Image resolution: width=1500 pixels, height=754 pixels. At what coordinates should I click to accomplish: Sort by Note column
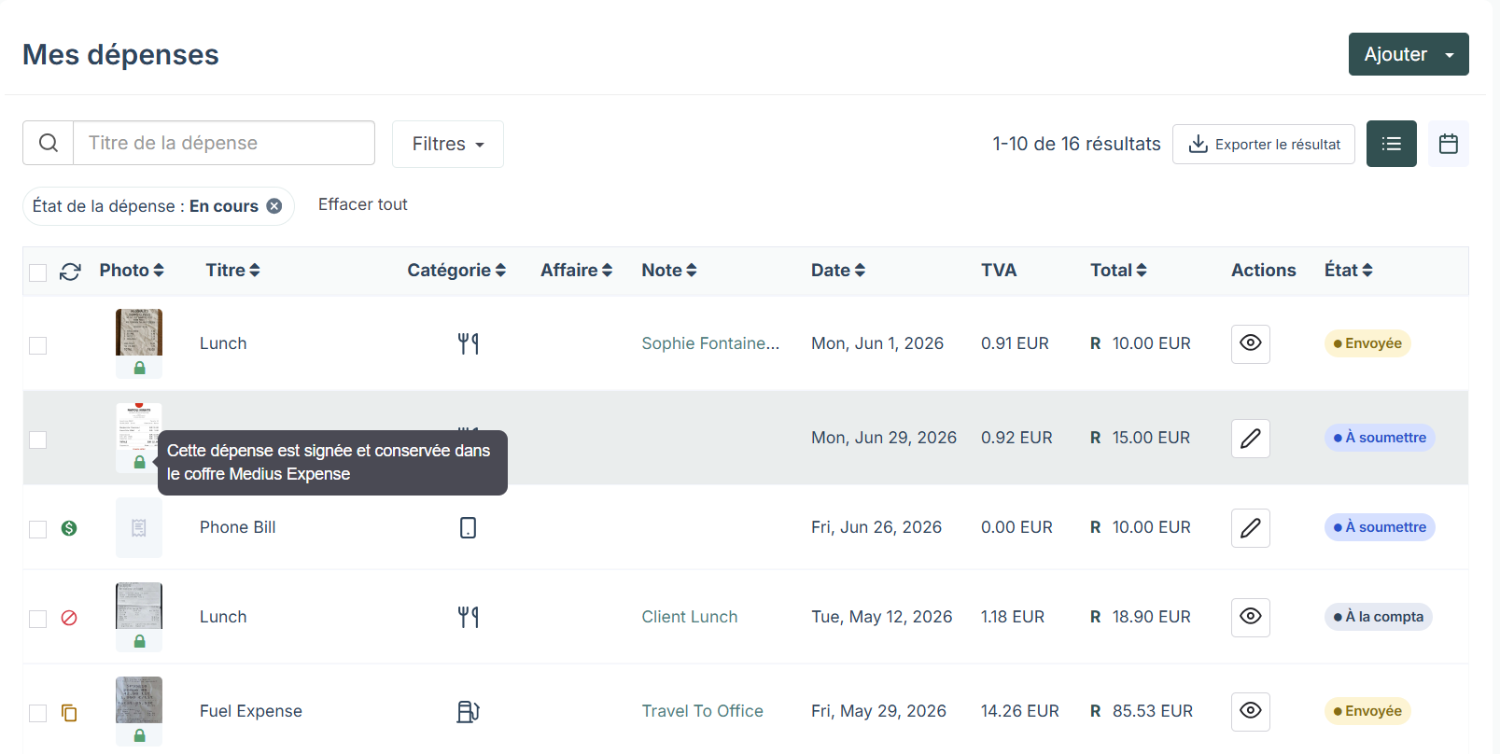pyautogui.click(x=669, y=270)
